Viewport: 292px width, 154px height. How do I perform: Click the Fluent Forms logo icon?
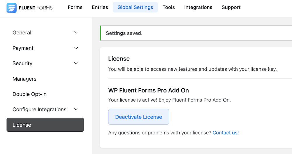[12, 8]
